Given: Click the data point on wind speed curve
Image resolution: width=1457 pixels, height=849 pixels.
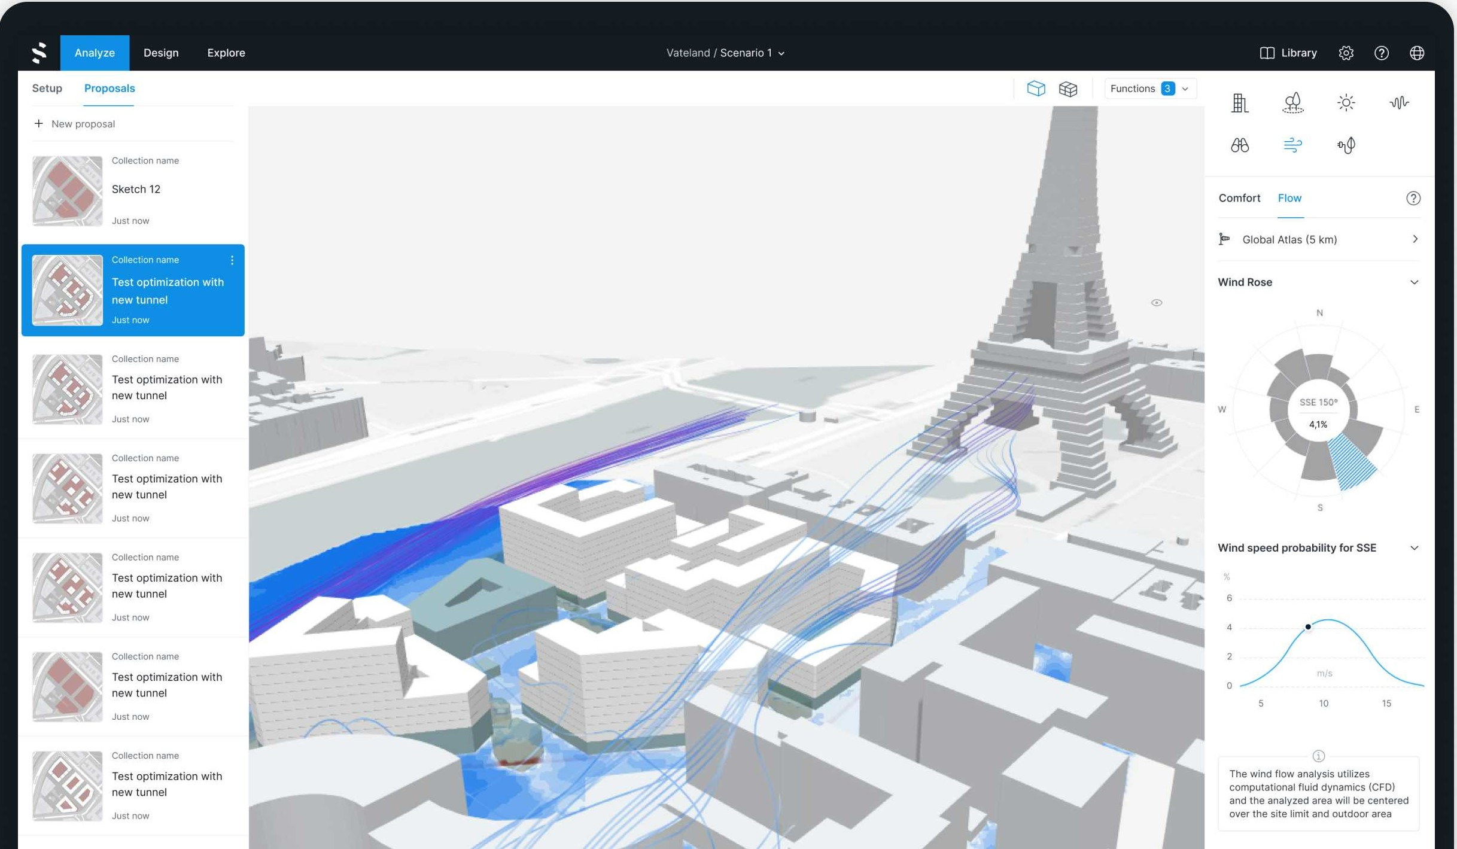Looking at the screenshot, I should (1308, 626).
